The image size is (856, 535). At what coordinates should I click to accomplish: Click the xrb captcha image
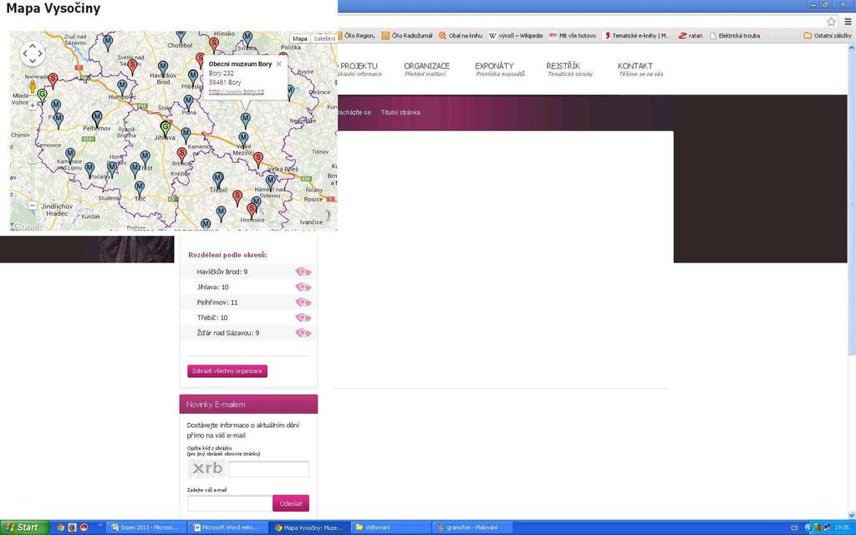click(x=207, y=468)
